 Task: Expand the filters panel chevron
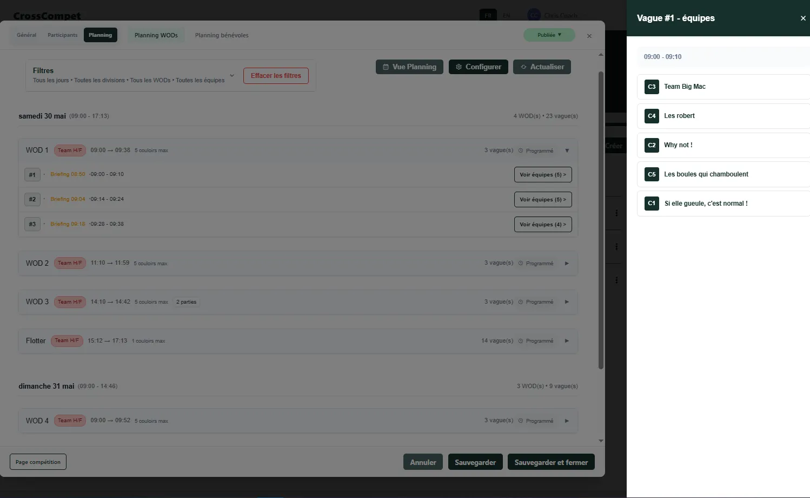(232, 75)
